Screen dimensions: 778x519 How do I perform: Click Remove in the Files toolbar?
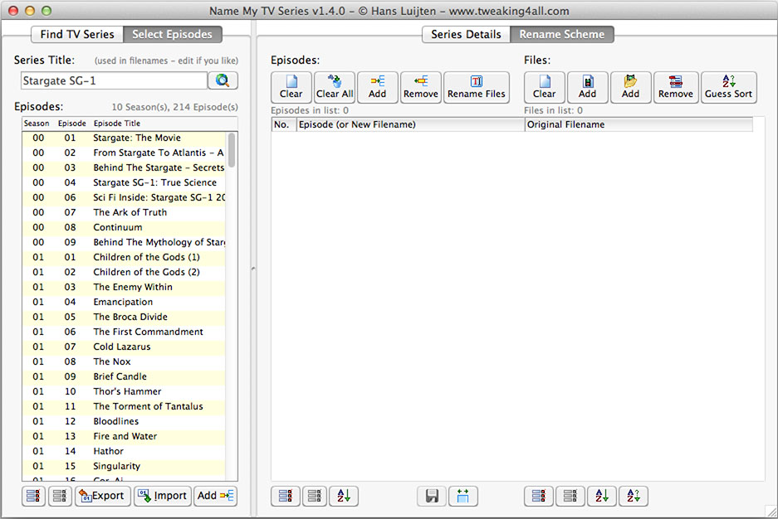(675, 87)
